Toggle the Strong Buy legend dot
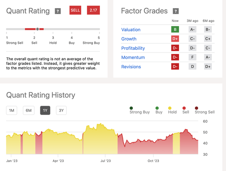This screenshot has height=171, width=226. pos(132,108)
